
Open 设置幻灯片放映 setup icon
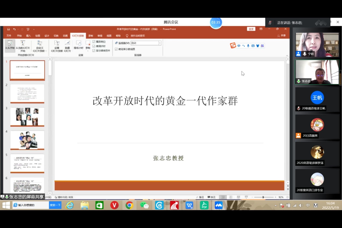click(x=57, y=43)
